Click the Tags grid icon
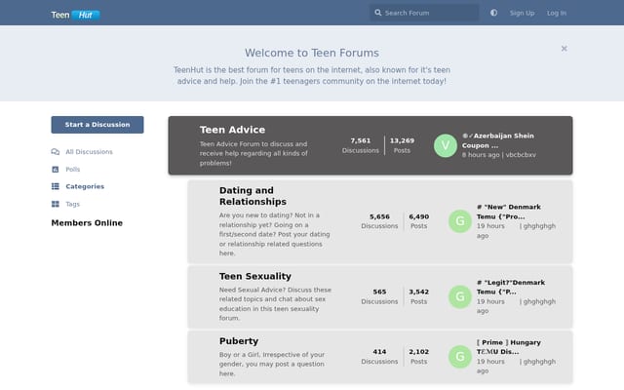The width and height of the screenshot is (624, 390). 56,204
